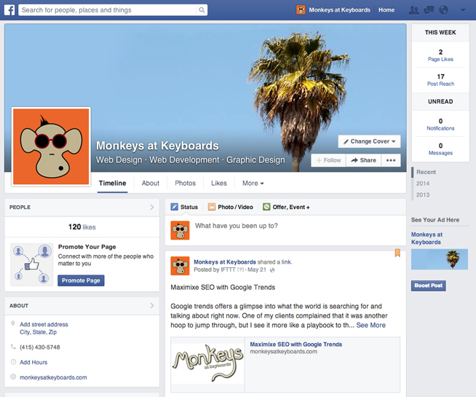Click the See More link in post

click(370, 326)
